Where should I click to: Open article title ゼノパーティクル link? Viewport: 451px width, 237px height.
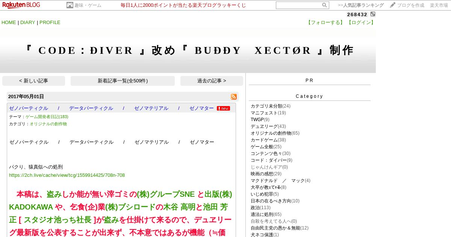(111, 108)
